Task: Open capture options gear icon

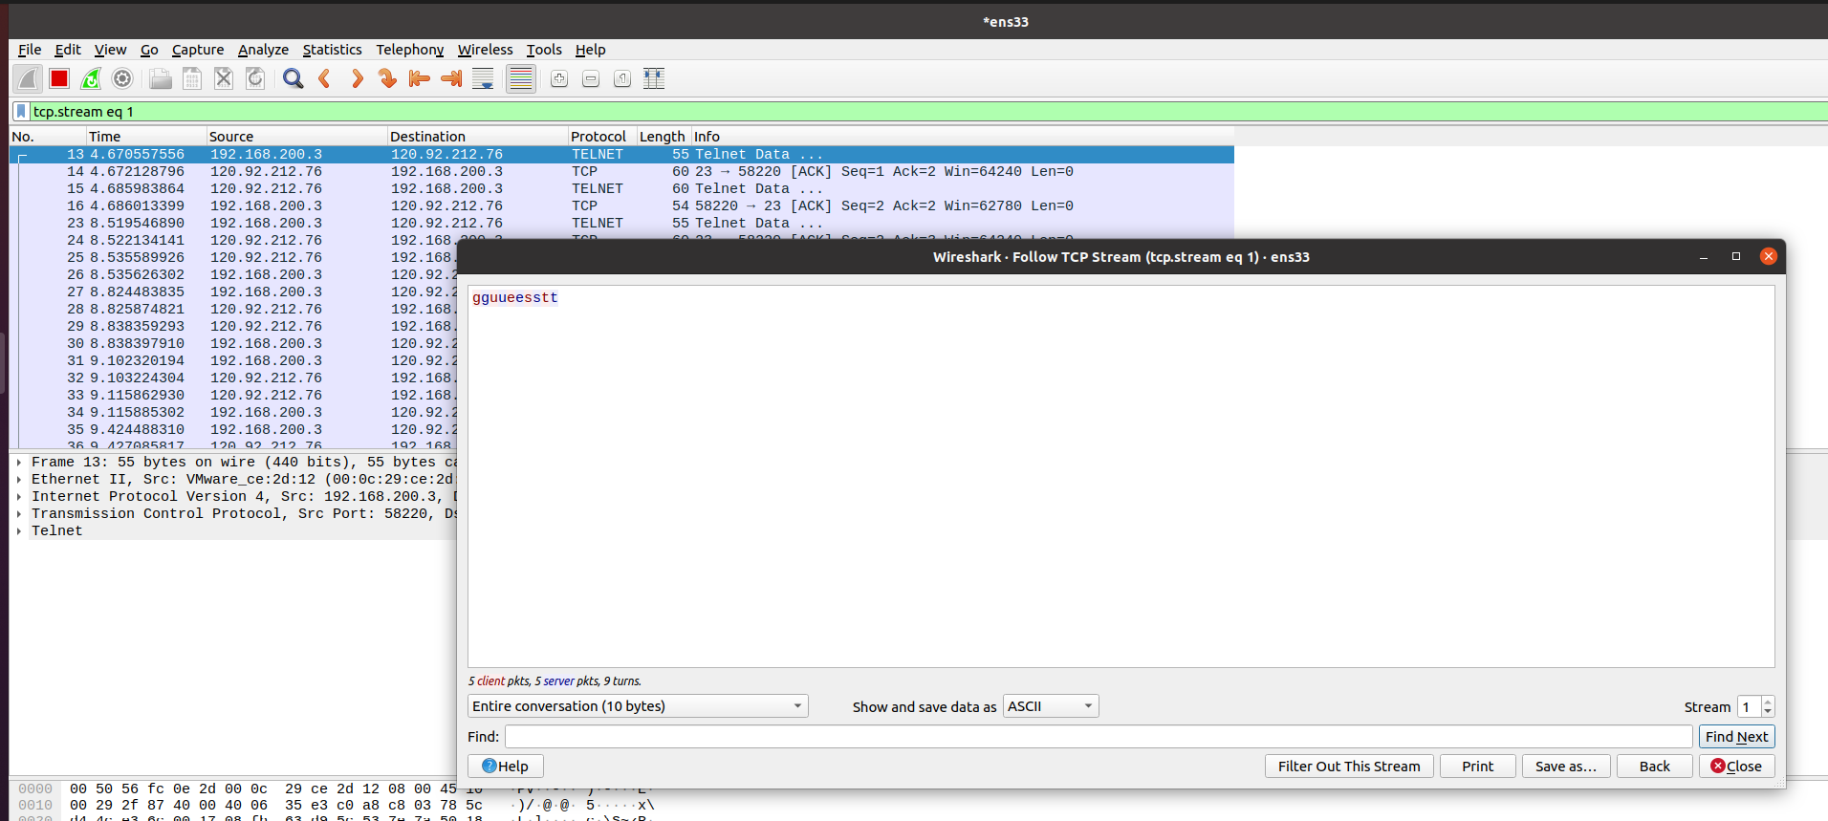Action: [x=122, y=79]
